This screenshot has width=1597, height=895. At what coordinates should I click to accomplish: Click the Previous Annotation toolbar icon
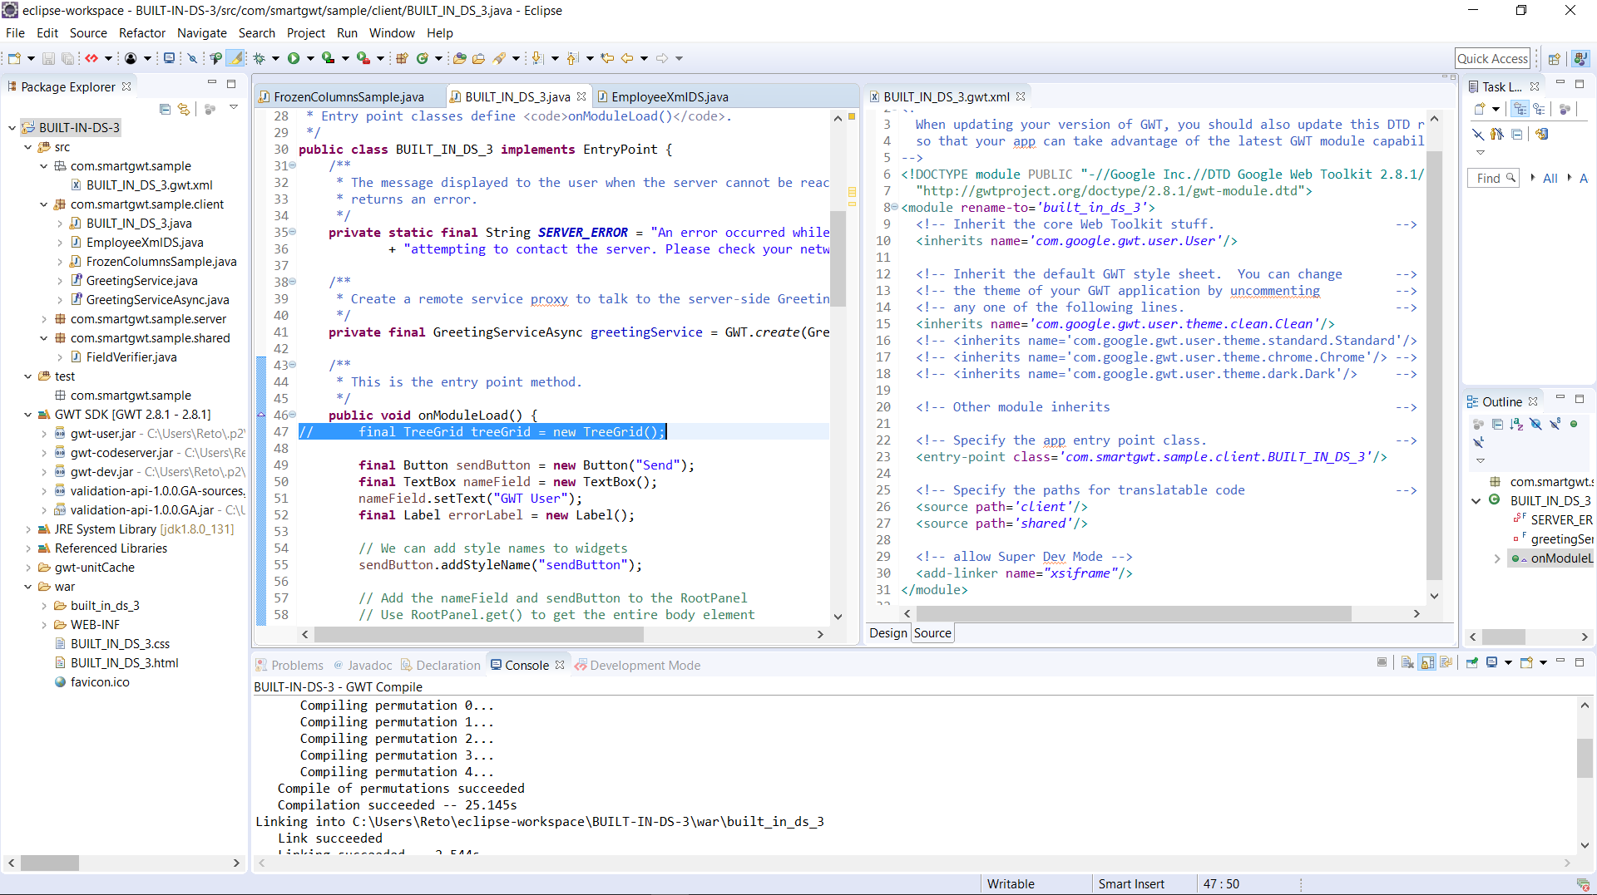point(572,58)
